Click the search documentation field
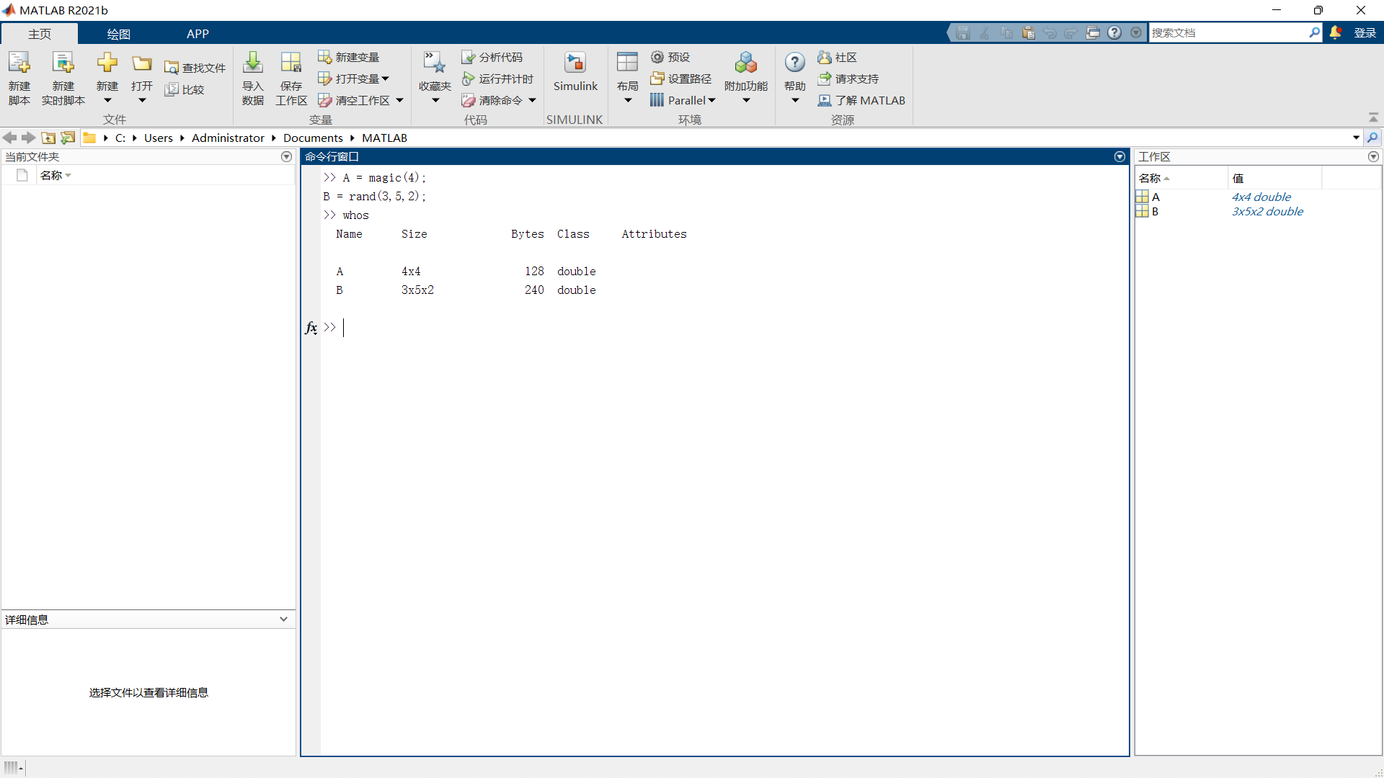This screenshot has width=1384, height=778. [x=1228, y=32]
